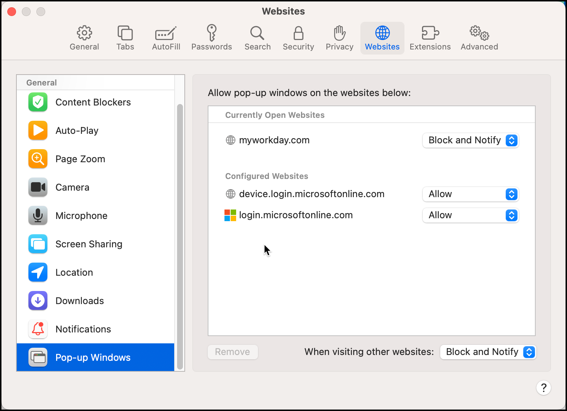The width and height of the screenshot is (567, 411).
Task: Select Pop-up Windows label in the sidebar
Action: [x=93, y=358]
